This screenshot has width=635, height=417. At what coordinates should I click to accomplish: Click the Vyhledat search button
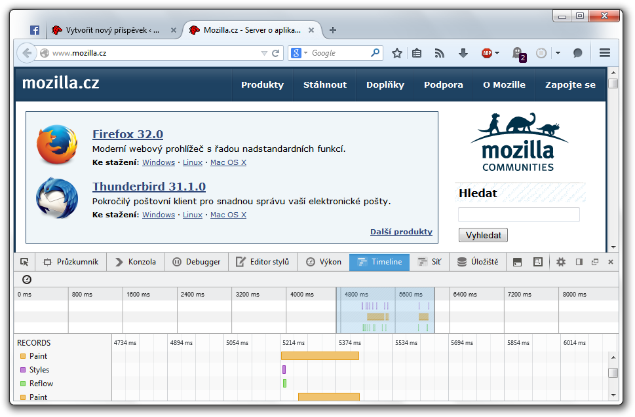pos(483,235)
